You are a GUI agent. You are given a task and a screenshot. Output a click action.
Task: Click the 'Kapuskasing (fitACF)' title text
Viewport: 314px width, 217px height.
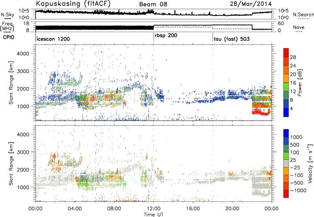(73, 4)
